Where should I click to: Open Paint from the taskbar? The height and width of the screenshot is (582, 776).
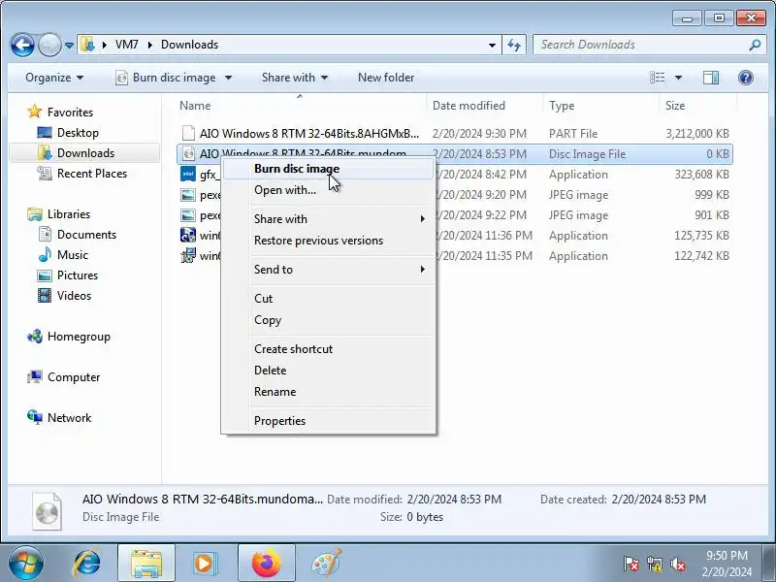tap(327, 563)
